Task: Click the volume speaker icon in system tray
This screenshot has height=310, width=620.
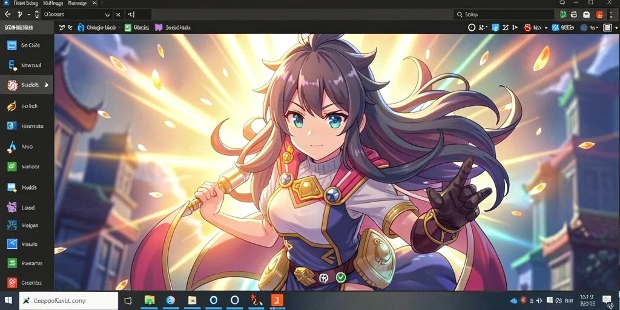Action: [x=539, y=301]
